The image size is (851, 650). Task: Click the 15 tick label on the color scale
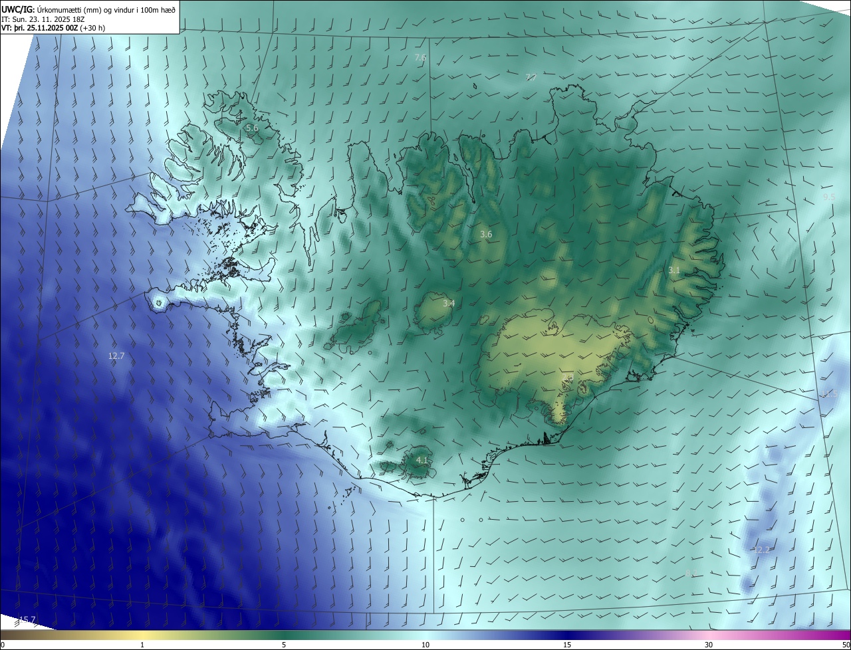(567, 645)
